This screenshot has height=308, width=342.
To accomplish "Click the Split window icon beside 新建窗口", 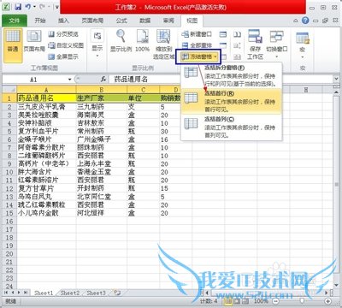I will [x=223, y=34].
